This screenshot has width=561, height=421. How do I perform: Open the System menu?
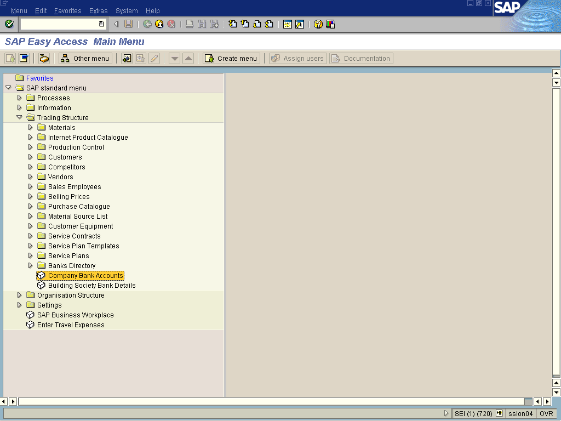click(127, 11)
